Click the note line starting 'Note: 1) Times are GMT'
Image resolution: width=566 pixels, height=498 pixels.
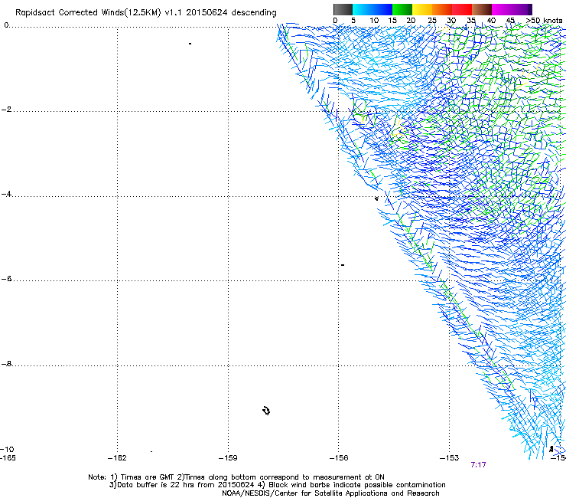click(236, 477)
